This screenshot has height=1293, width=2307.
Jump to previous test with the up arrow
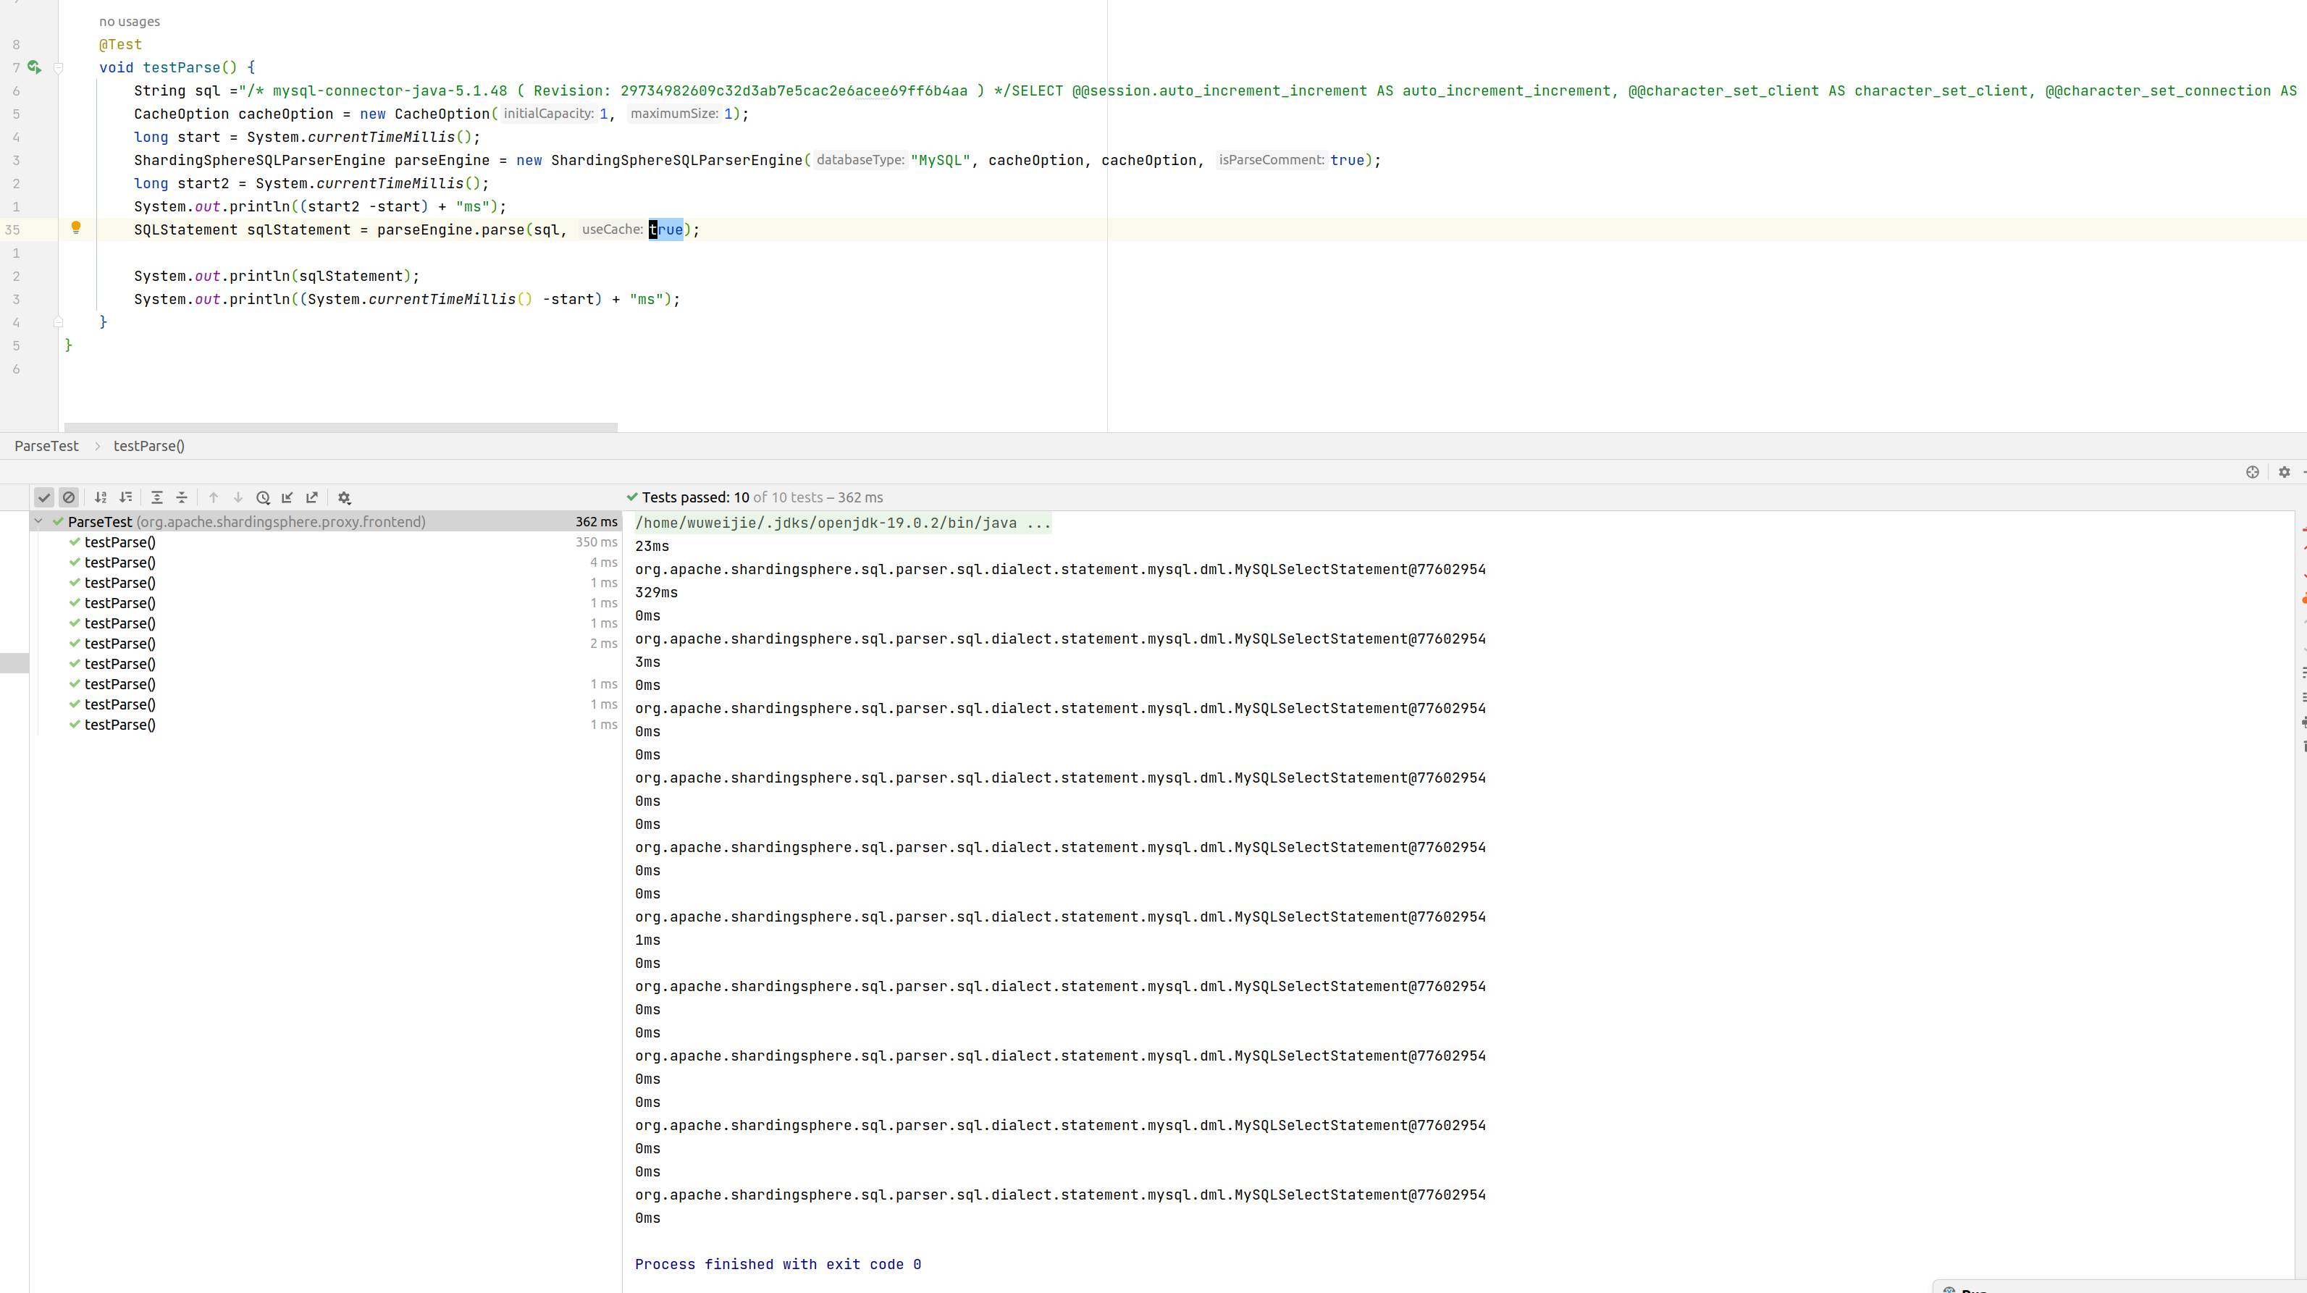[x=213, y=498]
